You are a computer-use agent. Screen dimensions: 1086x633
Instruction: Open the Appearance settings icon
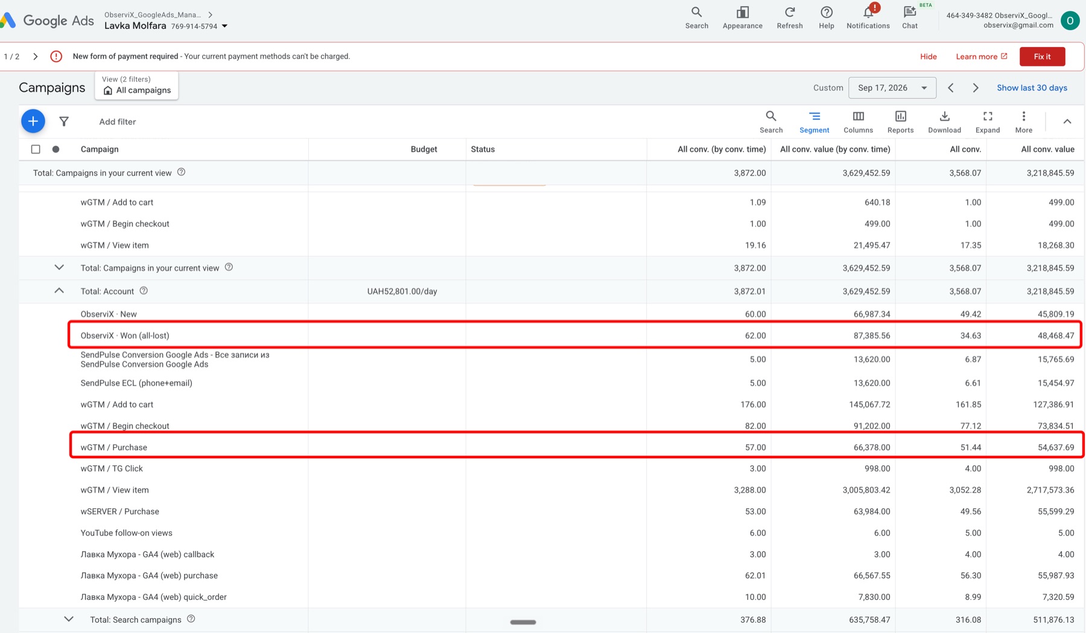pos(742,17)
